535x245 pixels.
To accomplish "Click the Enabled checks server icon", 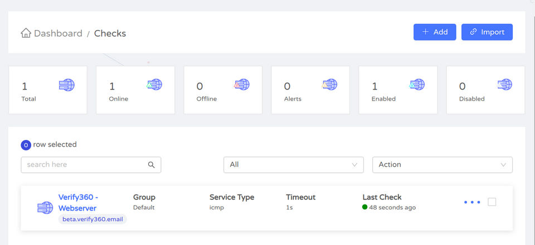I will coord(417,85).
